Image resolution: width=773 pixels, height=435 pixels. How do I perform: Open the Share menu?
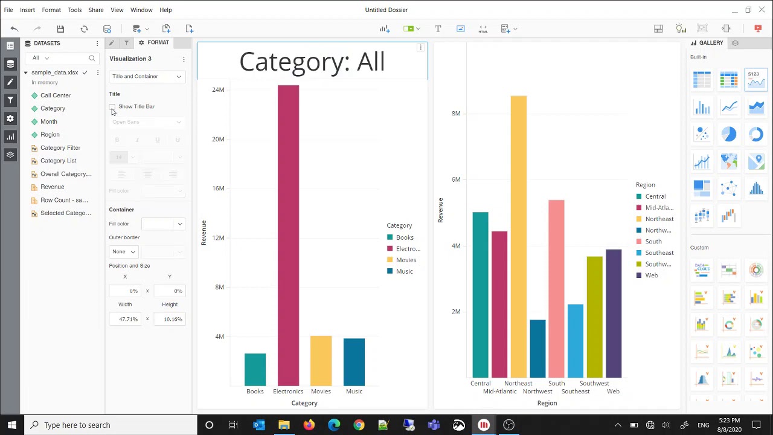(x=96, y=10)
